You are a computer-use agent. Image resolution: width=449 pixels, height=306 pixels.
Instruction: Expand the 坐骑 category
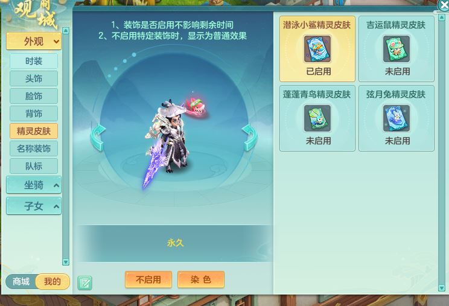click(x=34, y=185)
